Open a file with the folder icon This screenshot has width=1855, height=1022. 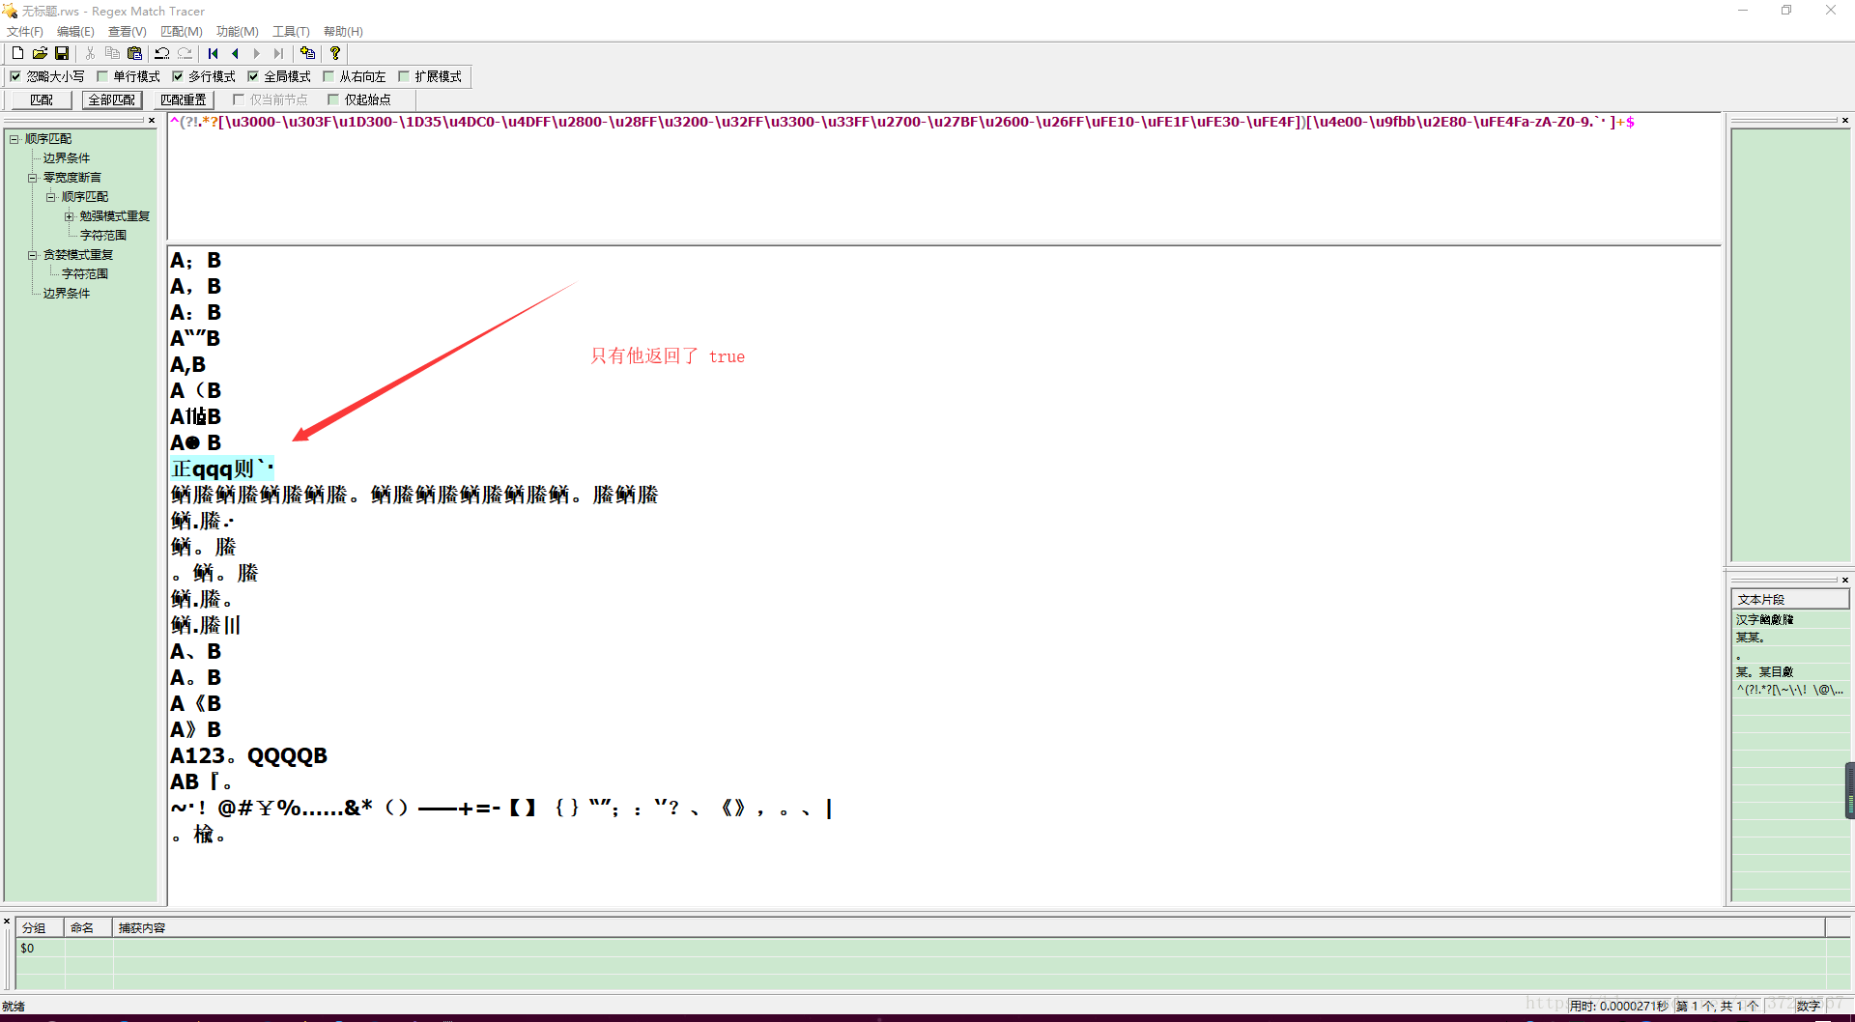tap(40, 53)
